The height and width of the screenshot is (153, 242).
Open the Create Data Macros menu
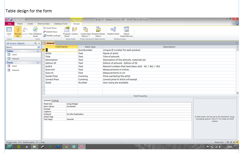click(x=85, y=32)
